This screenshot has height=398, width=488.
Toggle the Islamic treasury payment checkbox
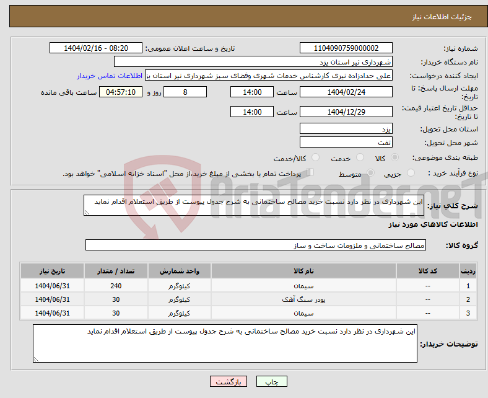tap(310, 172)
